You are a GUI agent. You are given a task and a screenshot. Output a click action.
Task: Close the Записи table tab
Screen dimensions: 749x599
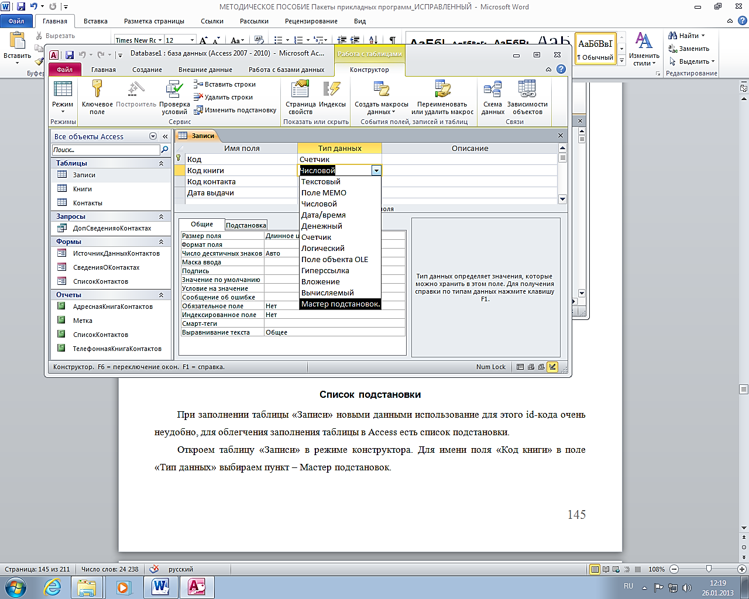[x=561, y=135]
